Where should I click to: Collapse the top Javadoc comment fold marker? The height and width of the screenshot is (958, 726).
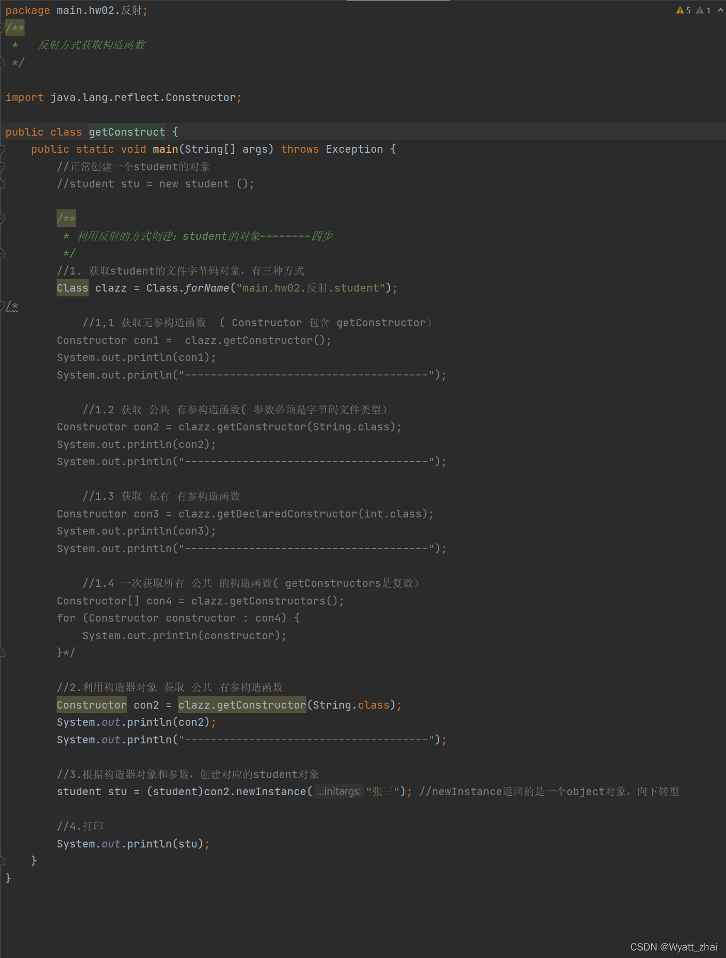coord(2,28)
